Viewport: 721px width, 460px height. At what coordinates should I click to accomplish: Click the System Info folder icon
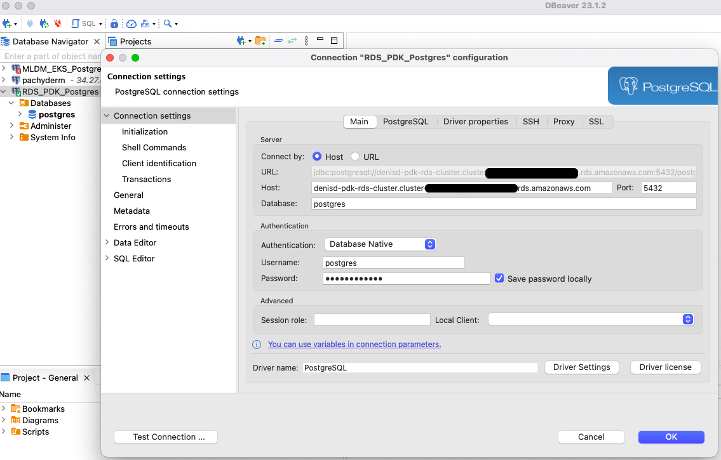tap(24, 137)
